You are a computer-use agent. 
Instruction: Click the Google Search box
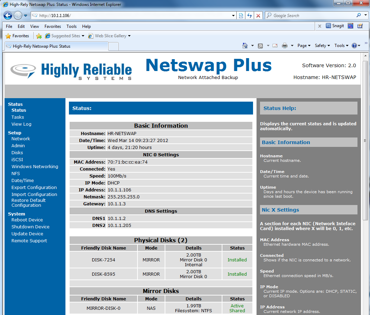pyautogui.click(x=310, y=16)
